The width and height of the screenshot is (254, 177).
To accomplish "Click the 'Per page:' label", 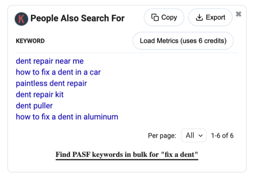I will point(162,136).
